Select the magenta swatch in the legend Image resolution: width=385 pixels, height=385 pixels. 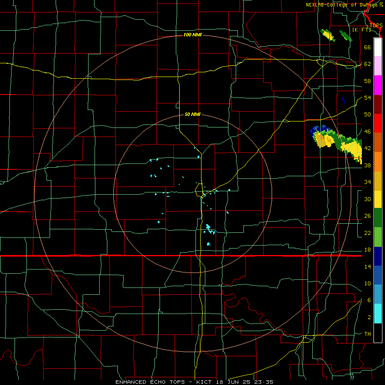coord(378,85)
